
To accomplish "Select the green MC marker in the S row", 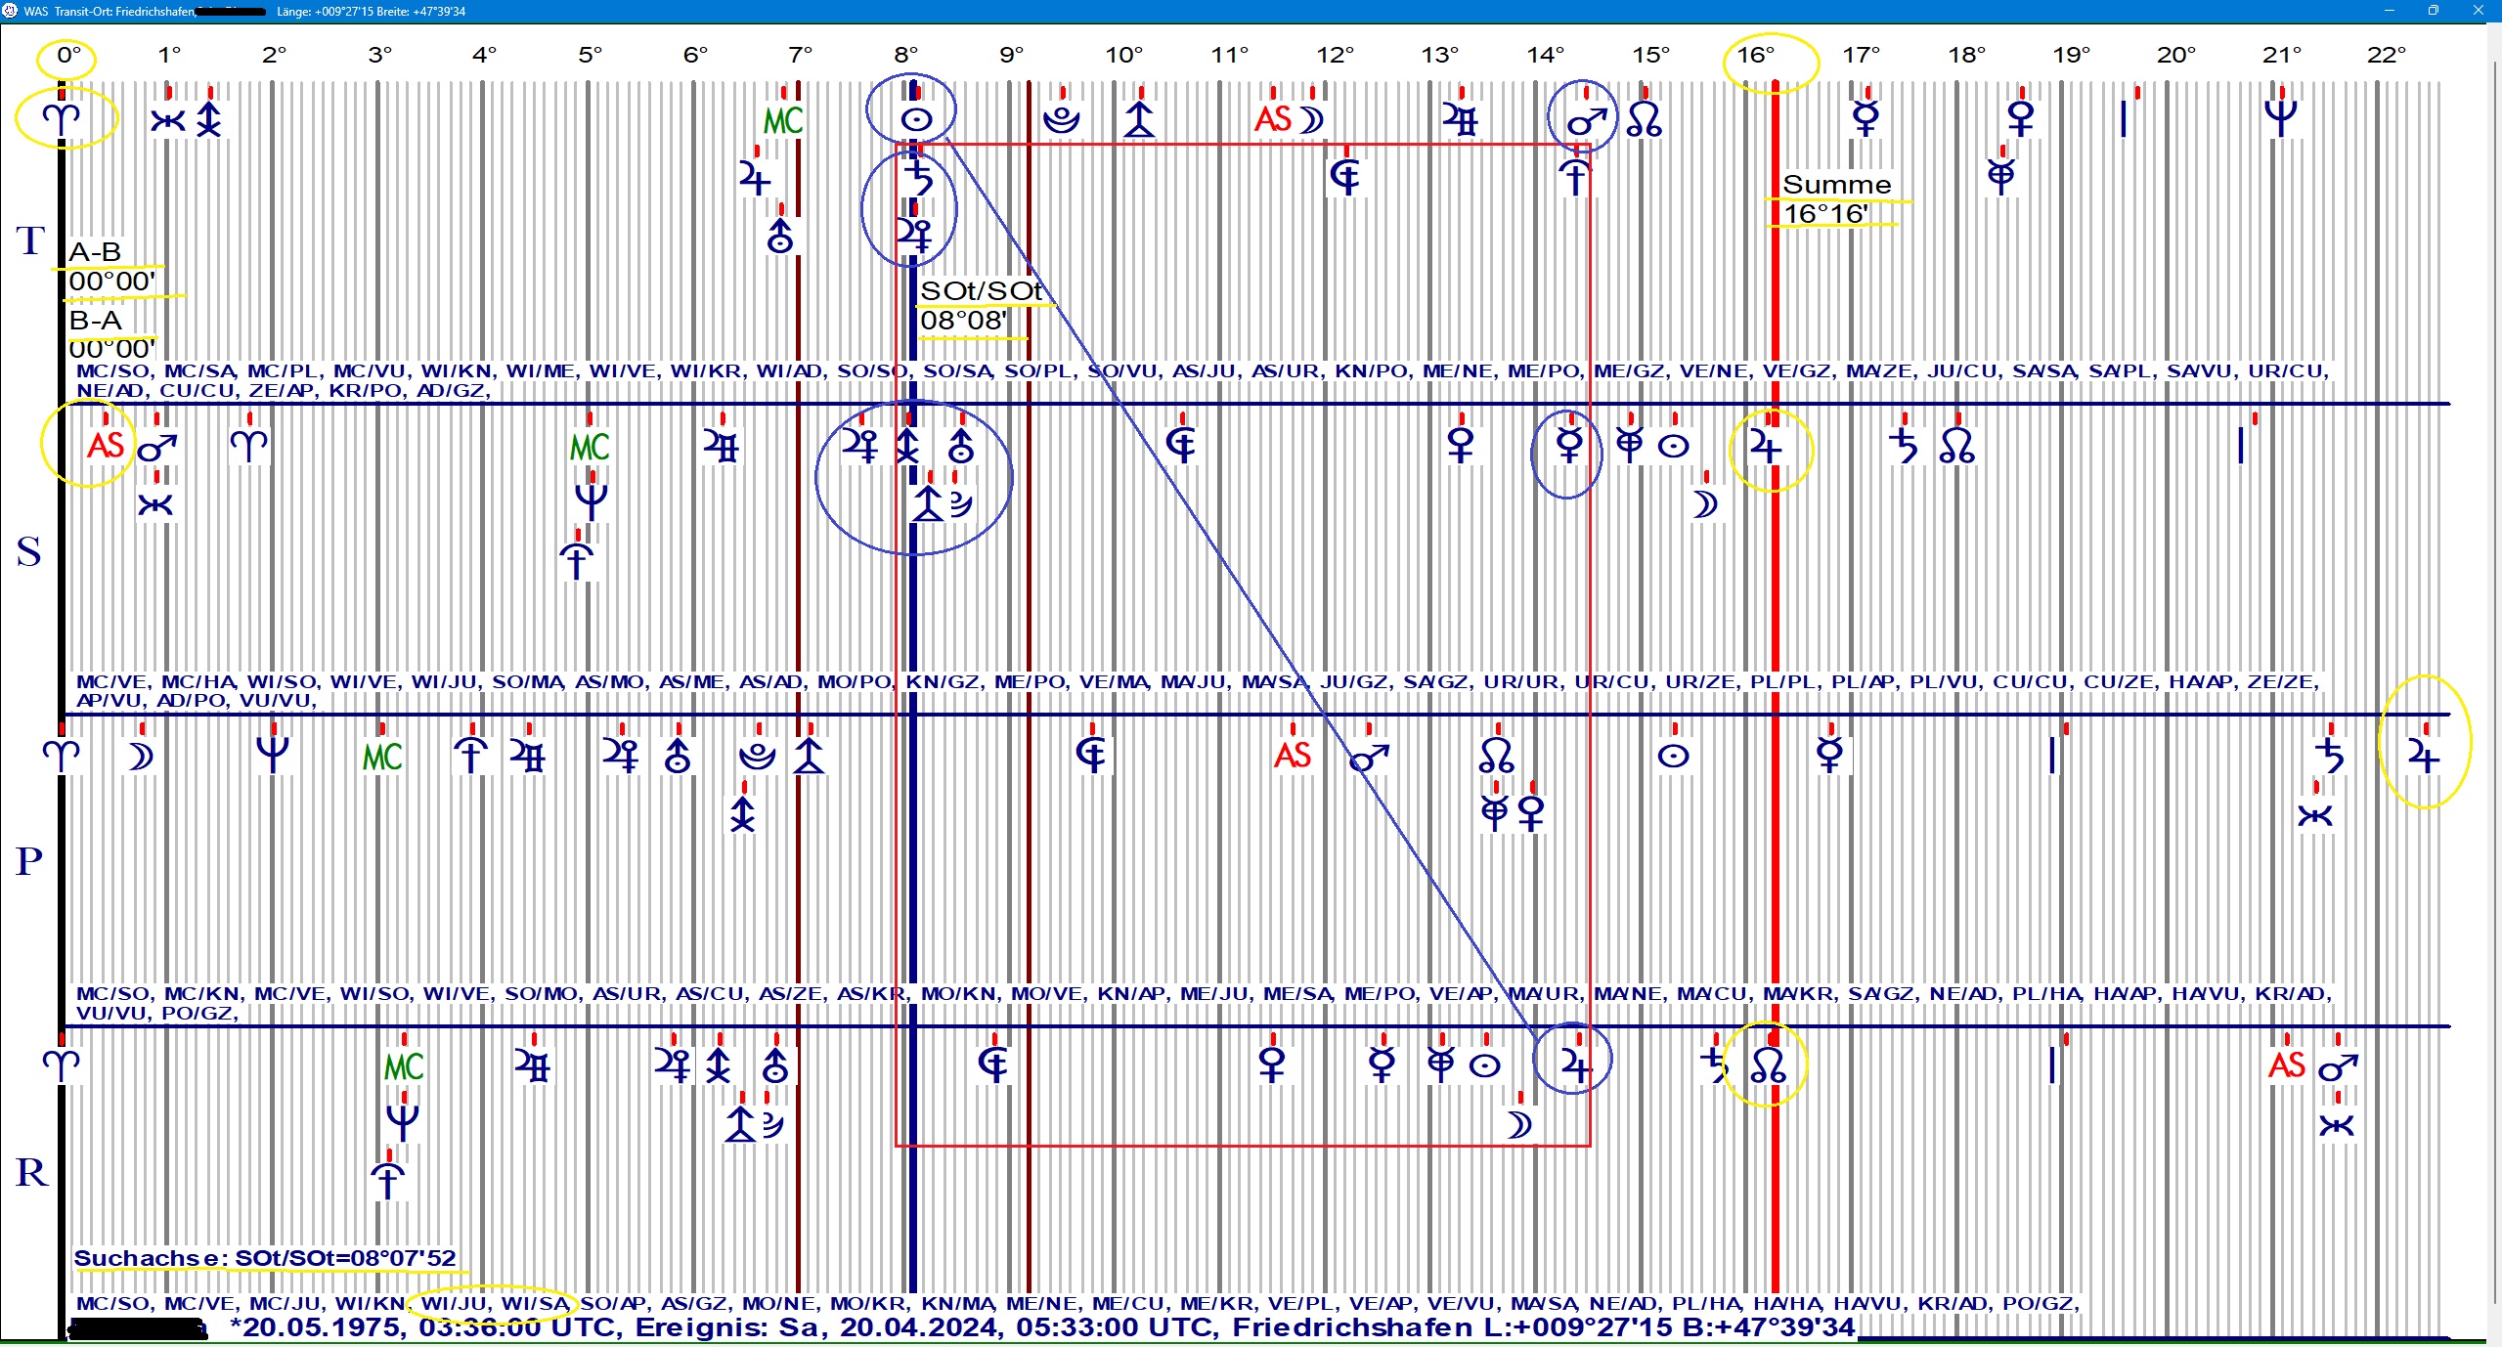I will tap(590, 447).
